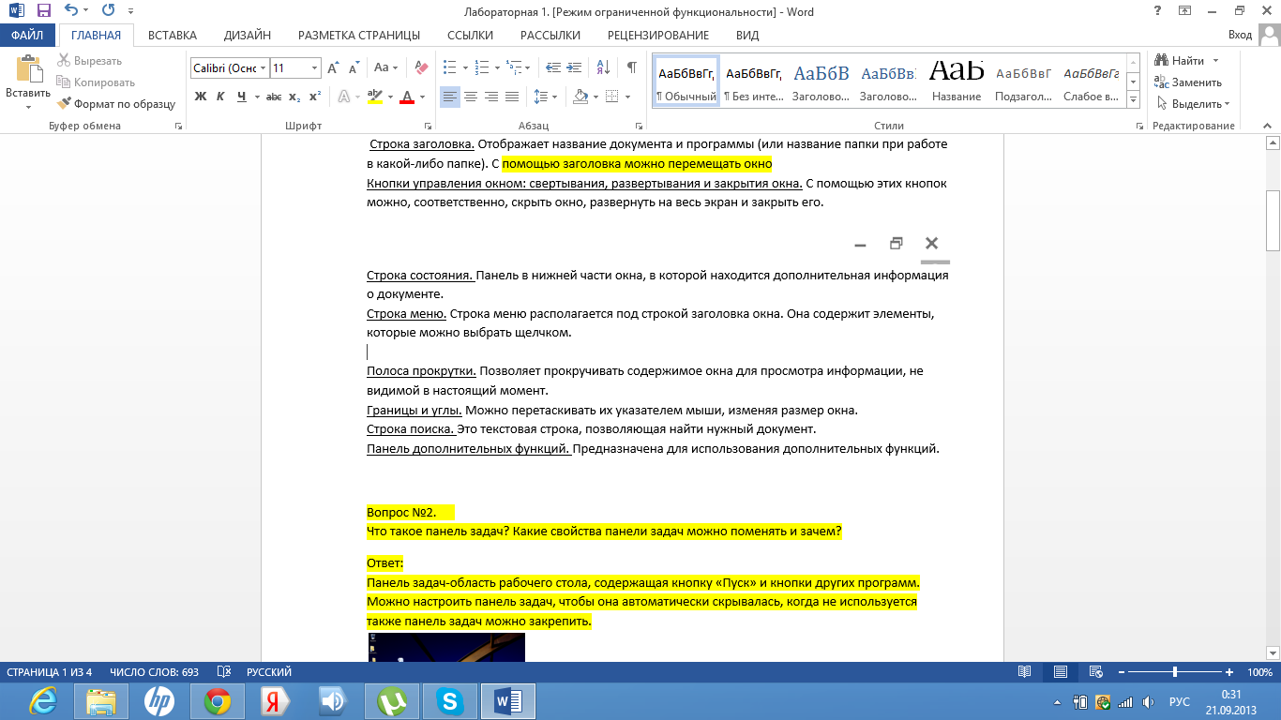Screen dimensions: 1281x720
Task: Click Найти (Find) button
Action: click(1180, 61)
